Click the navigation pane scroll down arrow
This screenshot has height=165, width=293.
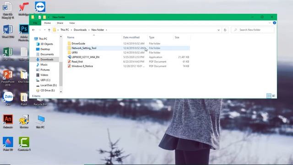pyautogui.click(x=61, y=92)
